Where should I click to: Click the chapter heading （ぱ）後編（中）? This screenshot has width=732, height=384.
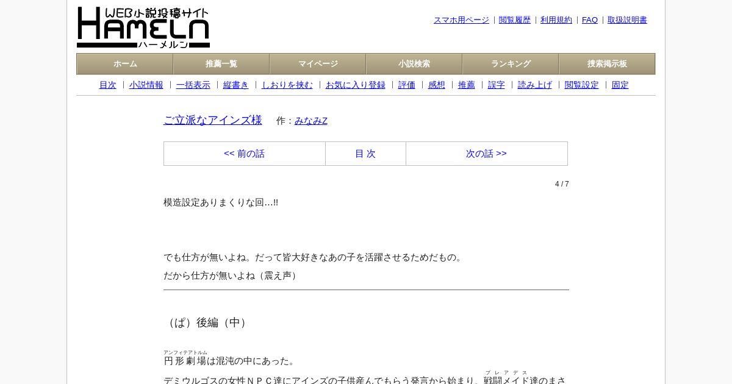click(207, 322)
